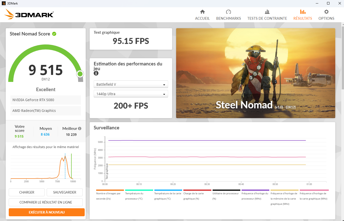
Task: Click the NVIDIA GeForce RTX 5080 entry
Action: 46,100
